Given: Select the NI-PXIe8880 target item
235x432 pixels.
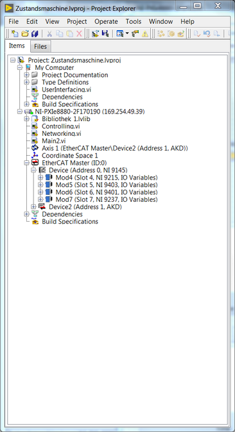Looking at the screenshot, I should tap(90, 112).
